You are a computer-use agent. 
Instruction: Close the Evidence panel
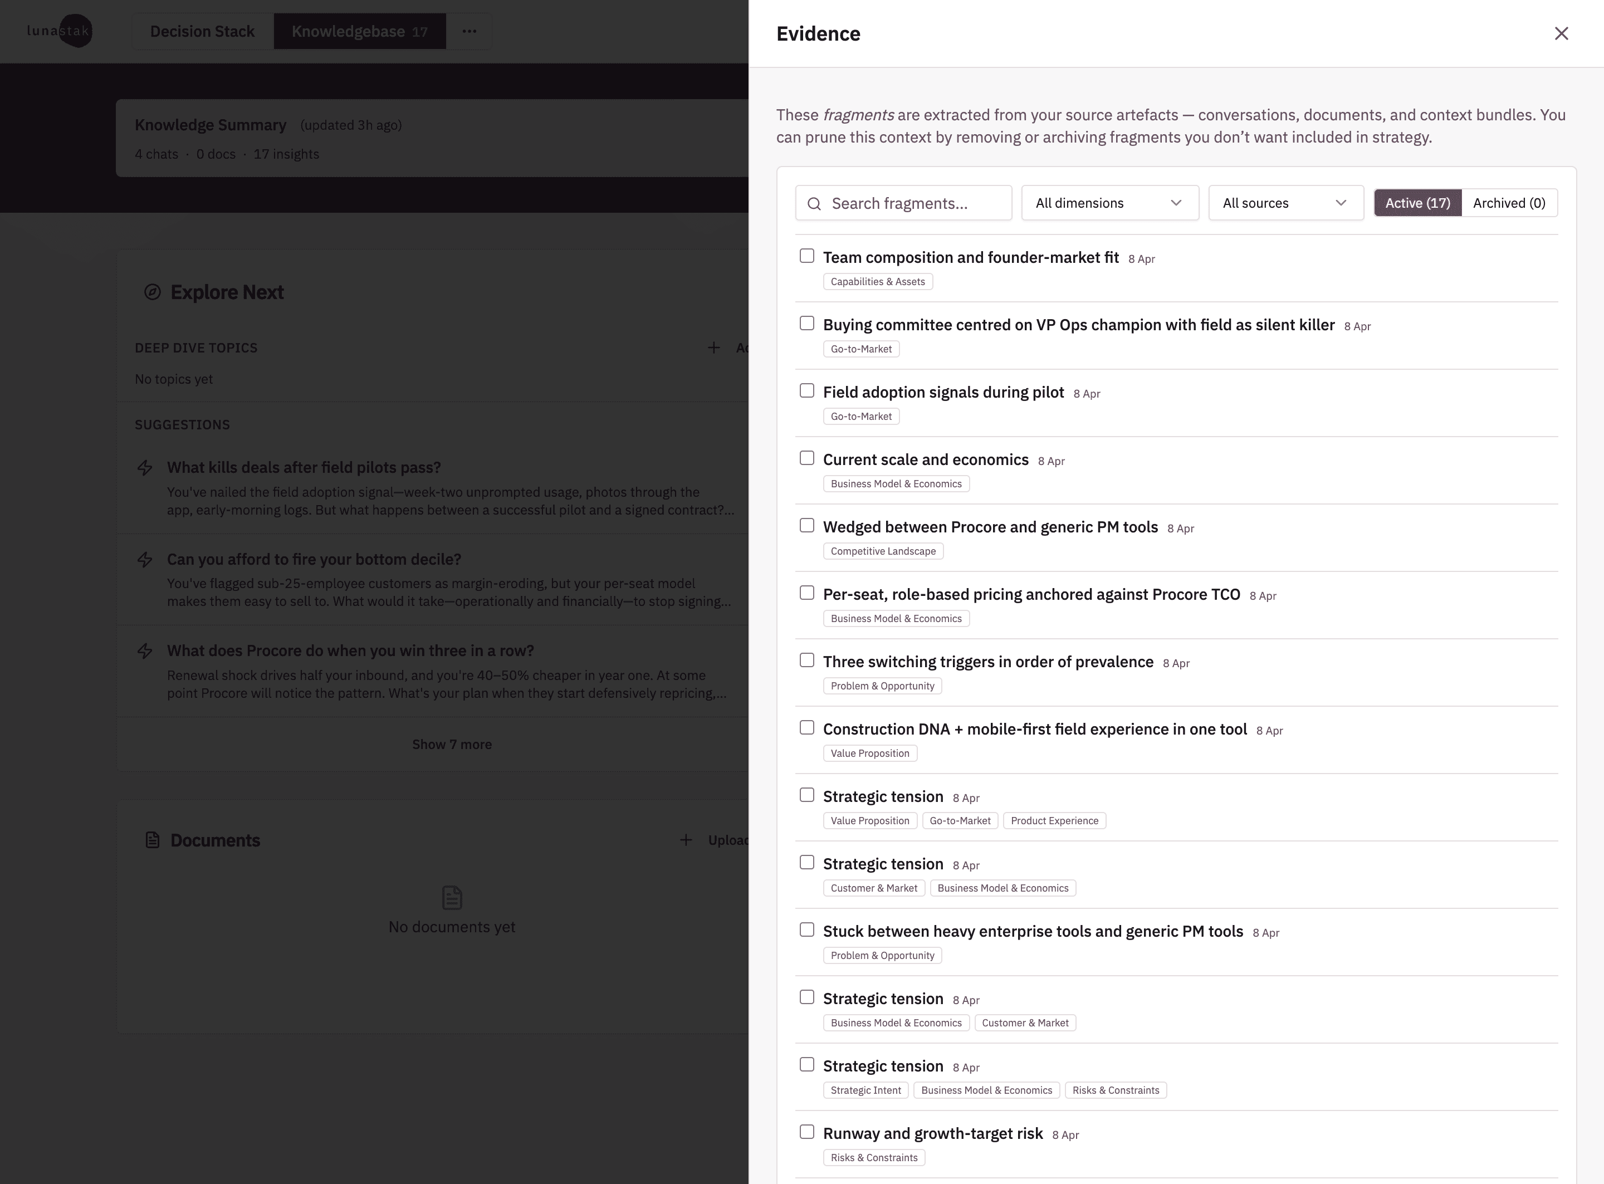pos(1561,33)
